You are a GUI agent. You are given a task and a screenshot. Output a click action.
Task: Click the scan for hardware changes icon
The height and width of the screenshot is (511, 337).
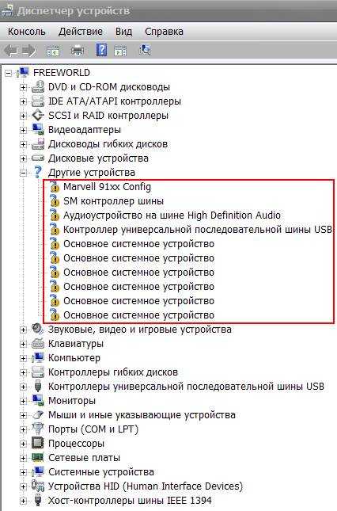tap(145, 50)
